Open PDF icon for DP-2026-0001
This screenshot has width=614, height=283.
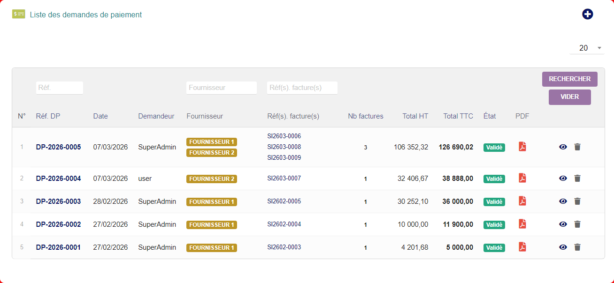click(x=522, y=247)
